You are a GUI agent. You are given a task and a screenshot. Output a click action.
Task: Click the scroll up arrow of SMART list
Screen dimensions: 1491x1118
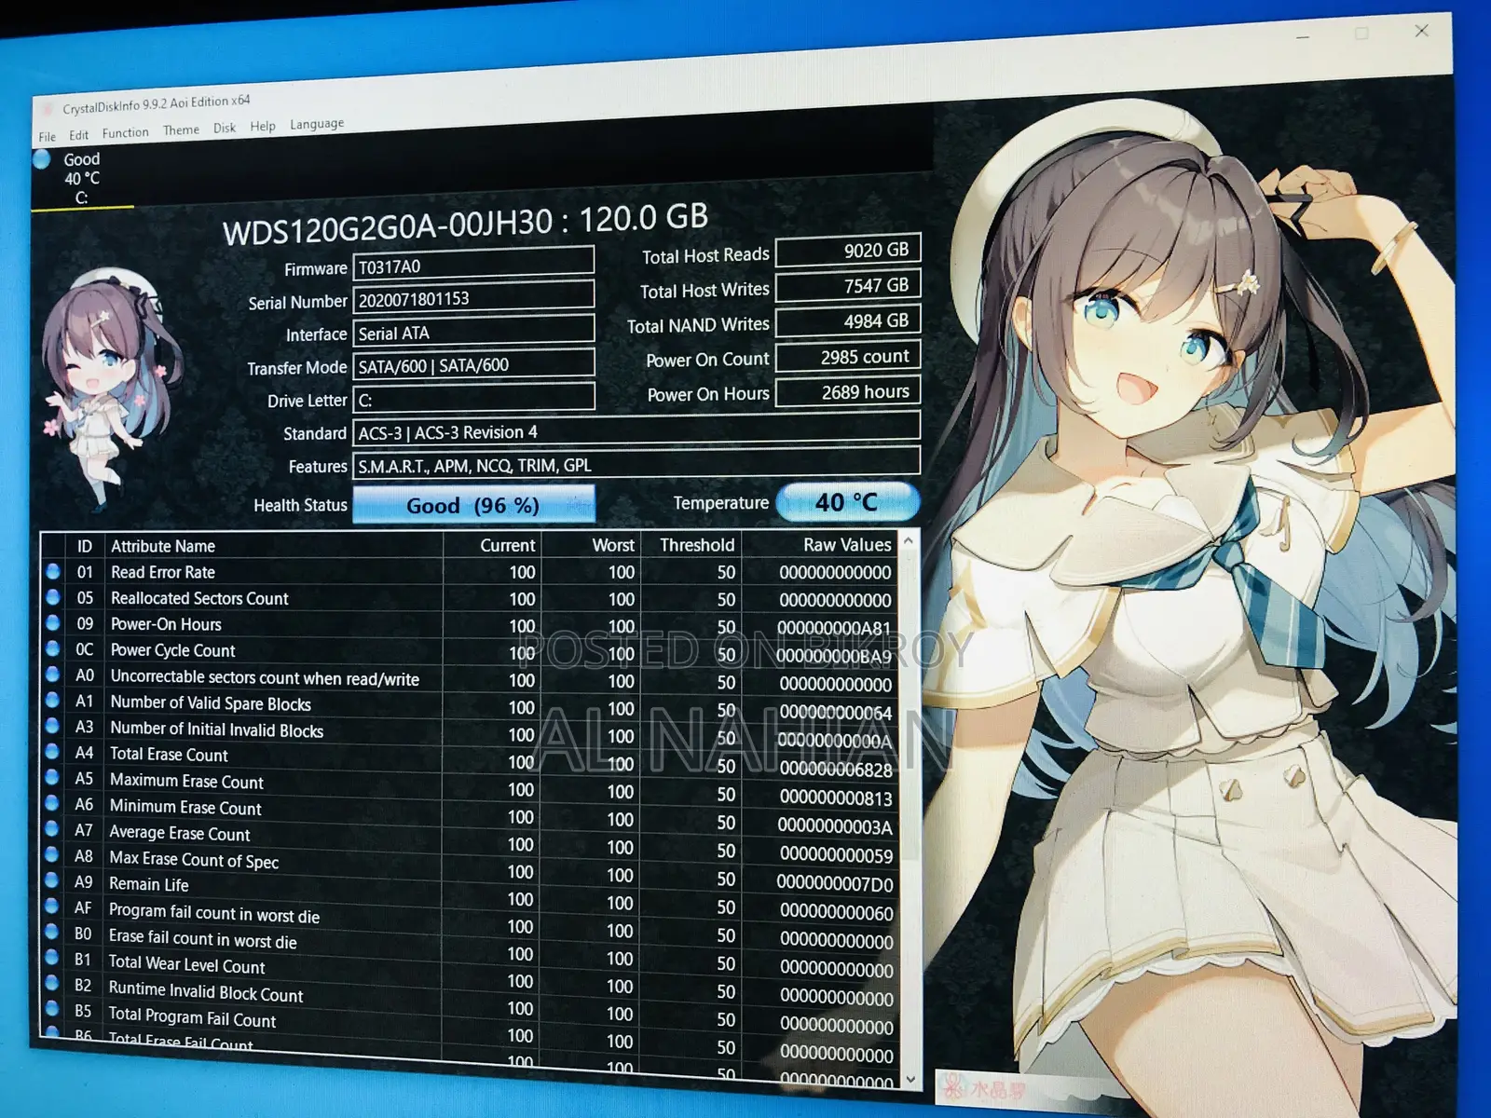click(909, 540)
